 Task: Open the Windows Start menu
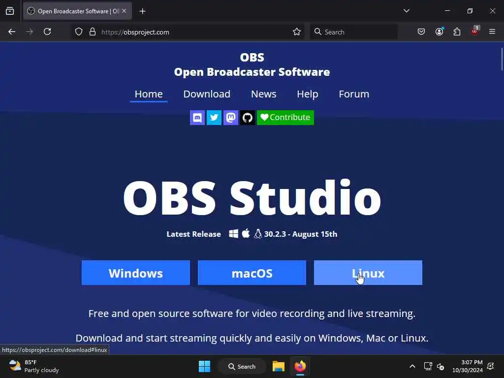pyautogui.click(x=204, y=366)
